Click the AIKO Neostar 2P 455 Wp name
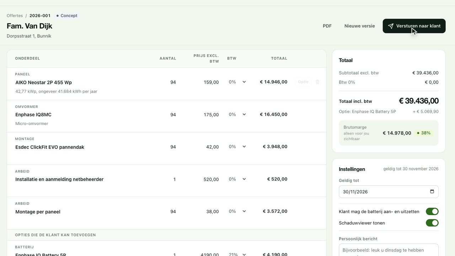 [43, 82]
